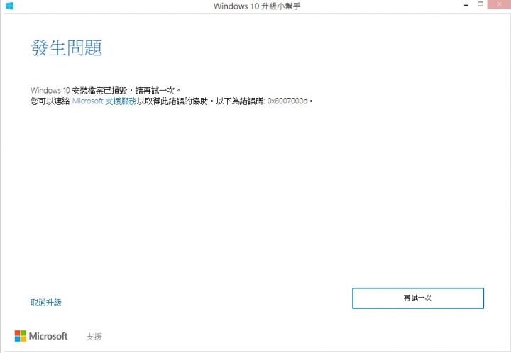The height and width of the screenshot is (353, 511).
Task: Click the 再試一次 retry button
Action: [x=418, y=298]
